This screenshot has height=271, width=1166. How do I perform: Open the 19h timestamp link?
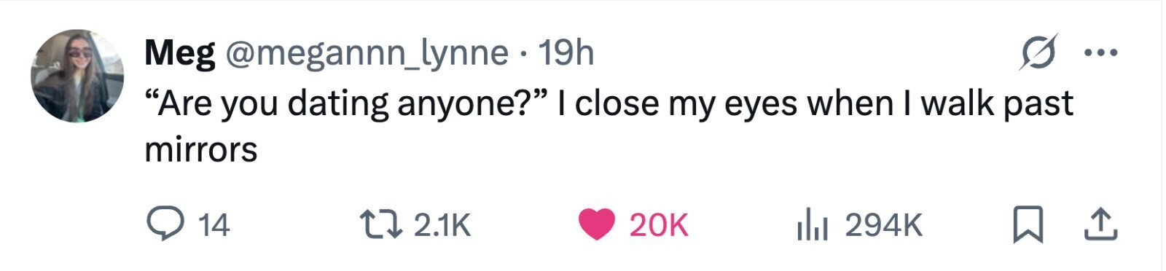(x=566, y=52)
